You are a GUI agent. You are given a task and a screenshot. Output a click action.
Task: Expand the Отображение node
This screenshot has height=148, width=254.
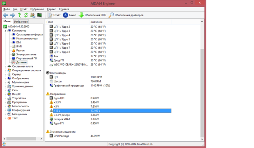tap(5, 79)
